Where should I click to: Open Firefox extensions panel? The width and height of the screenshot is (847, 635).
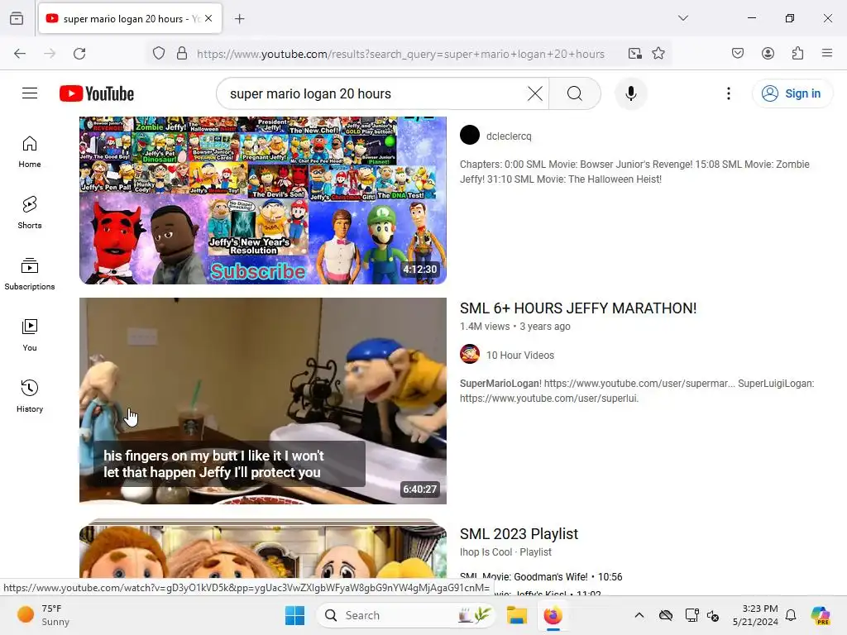tap(797, 54)
